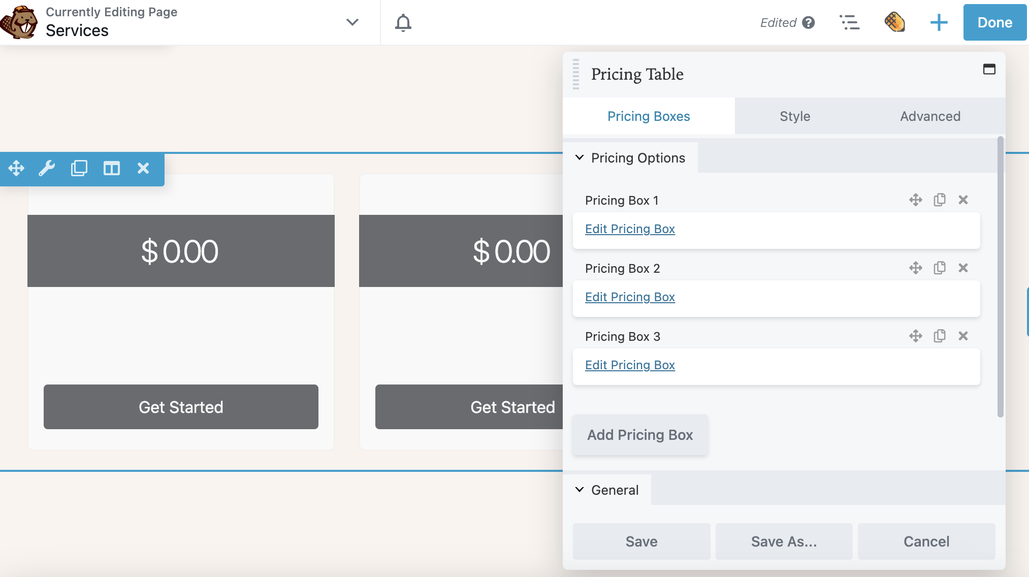
Task: Click the bell notification icon in toolbar
Action: coord(404,22)
